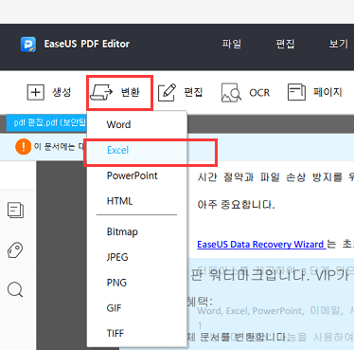Click the text '아주 중요합니다.'
354x350 pixels.
point(236,205)
